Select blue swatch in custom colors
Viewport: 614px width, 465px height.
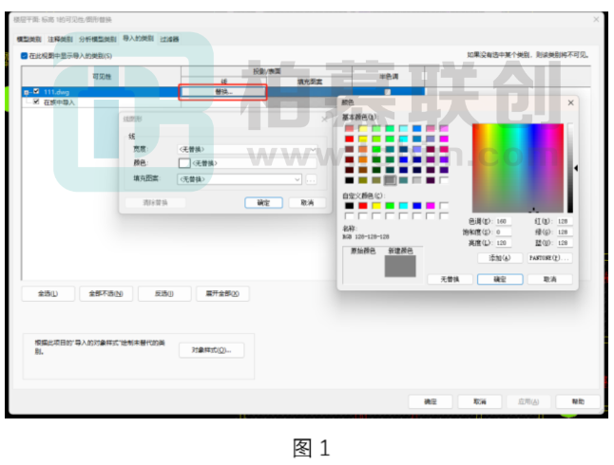tap(416, 206)
